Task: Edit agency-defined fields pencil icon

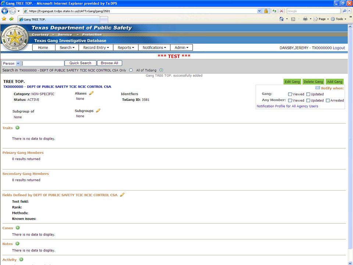Action: (x=122, y=195)
